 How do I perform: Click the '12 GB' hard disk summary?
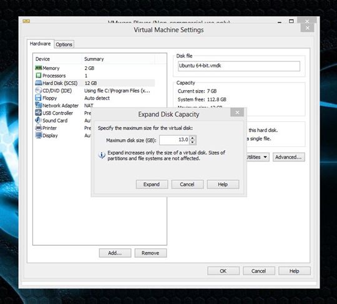tap(90, 83)
